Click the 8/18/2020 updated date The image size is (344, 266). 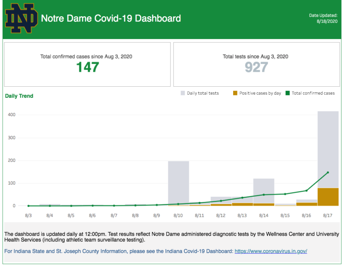327,21
